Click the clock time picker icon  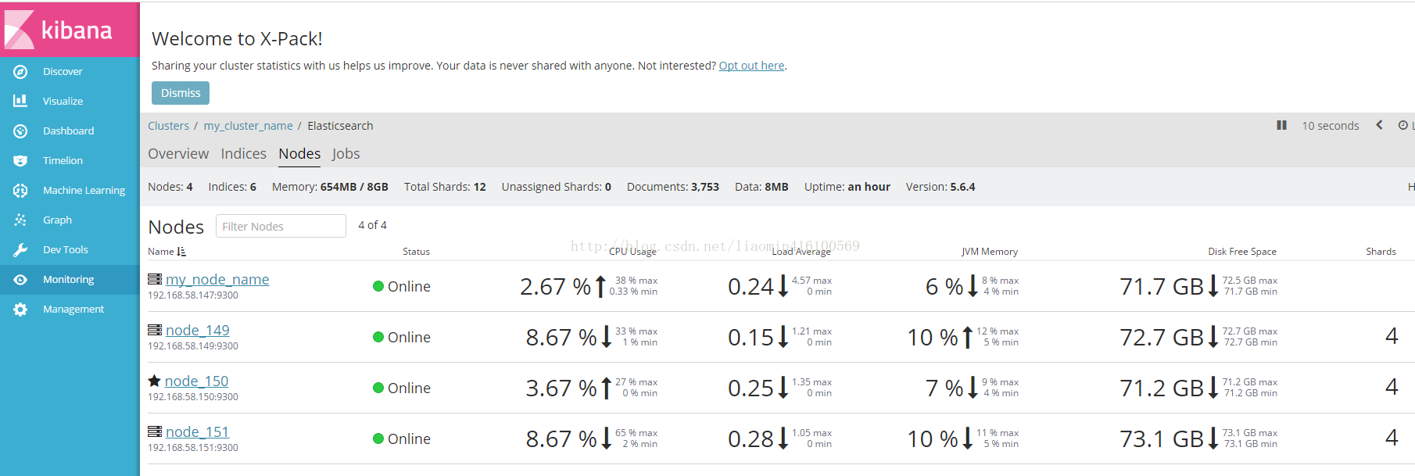(x=1403, y=125)
